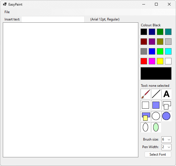Screen dimensions: 176x166
Task: Select the green filled ellipse tool
Action: tap(156, 127)
